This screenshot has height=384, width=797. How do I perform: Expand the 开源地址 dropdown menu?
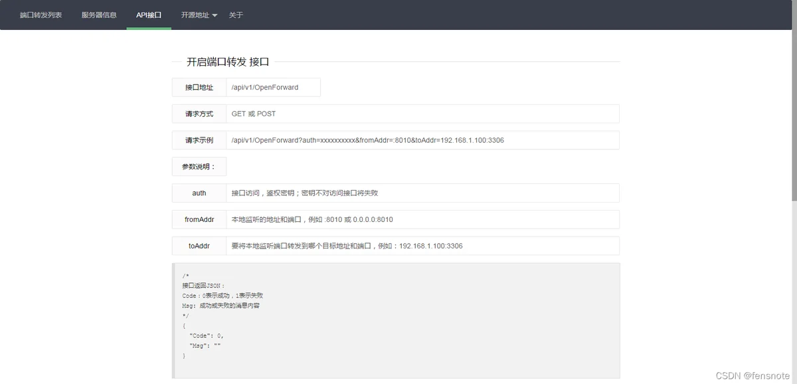(x=199, y=15)
